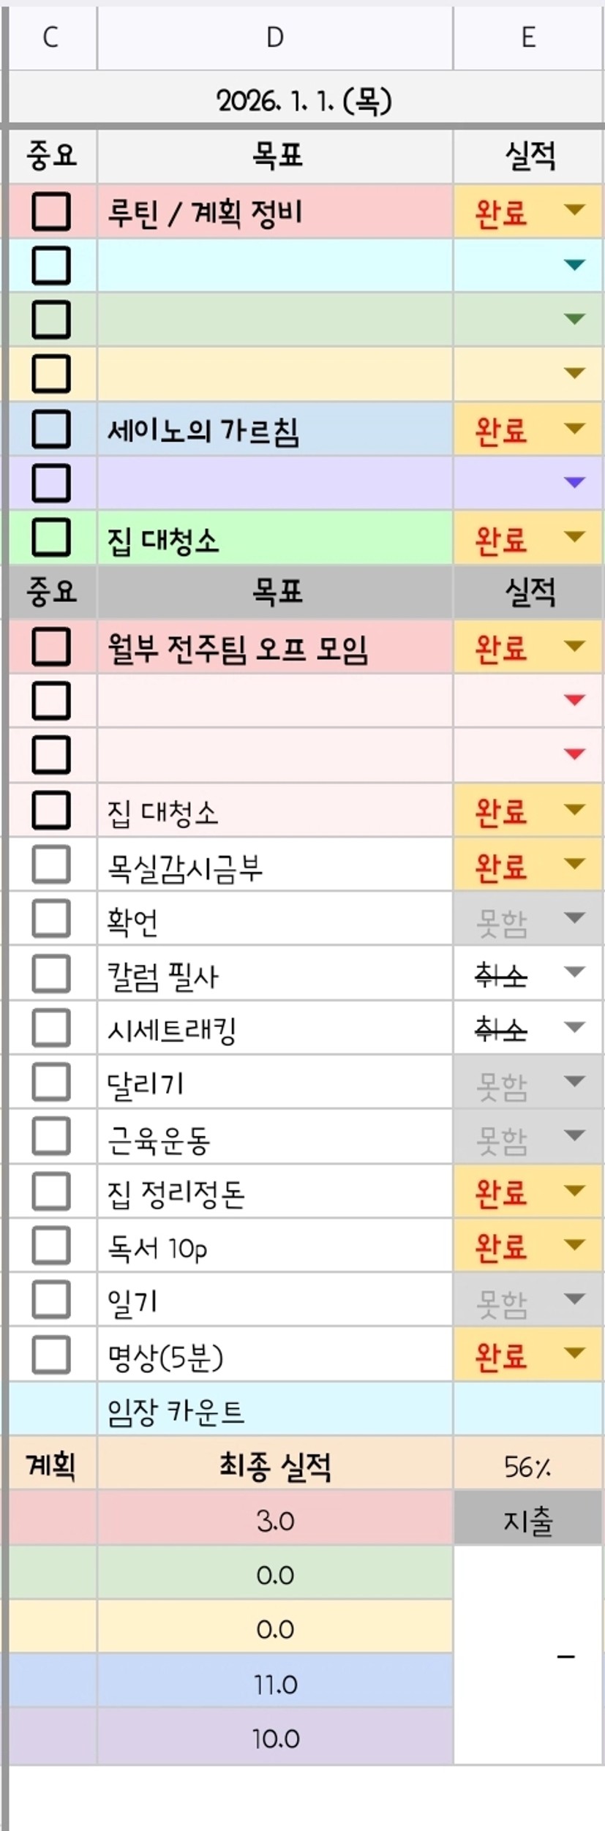Select the blue cell showing 11.0
The height and width of the screenshot is (1831, 605).
coord(275,1684)
